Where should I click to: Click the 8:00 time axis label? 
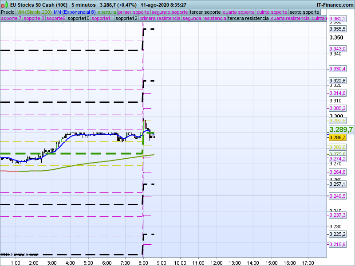pyautogui.click(x=143, y=262)
